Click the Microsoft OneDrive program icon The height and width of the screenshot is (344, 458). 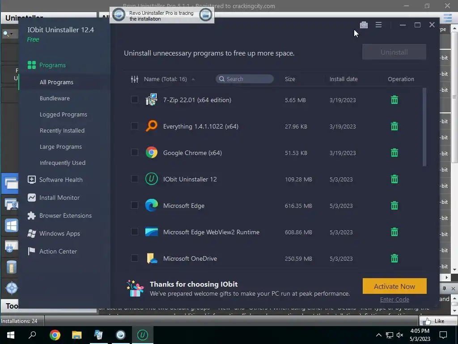[152, 258]
